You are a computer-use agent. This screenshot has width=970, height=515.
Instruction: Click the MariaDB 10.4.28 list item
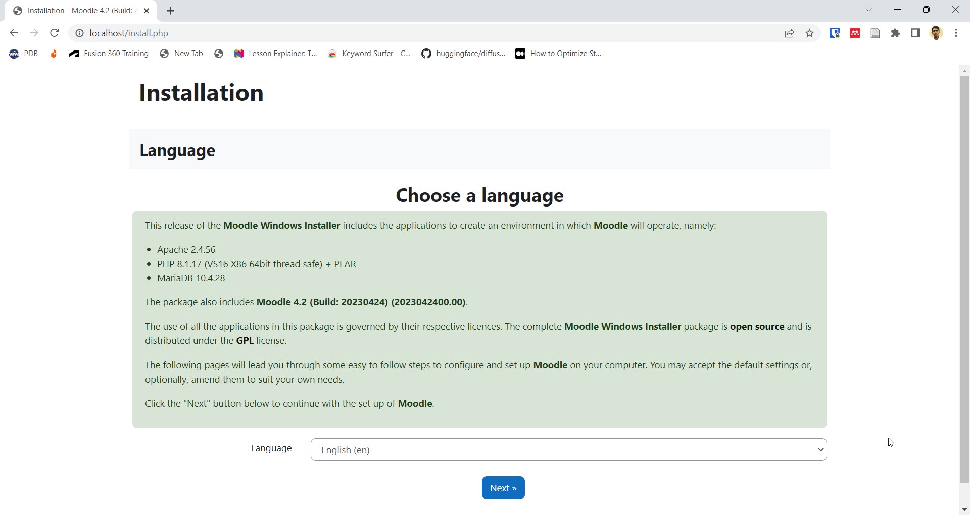click(x=191, y=278)
